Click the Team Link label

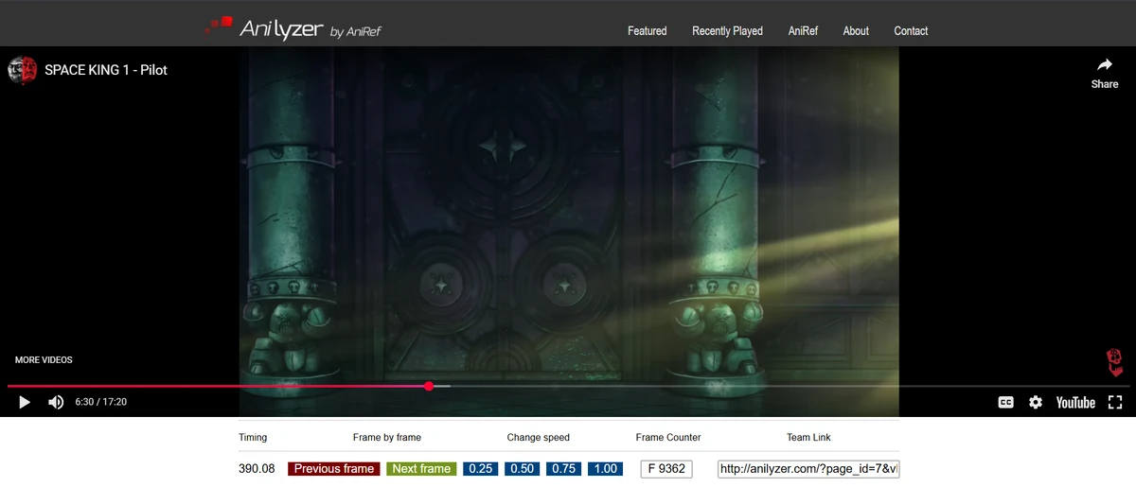click(x=808, y=438)
